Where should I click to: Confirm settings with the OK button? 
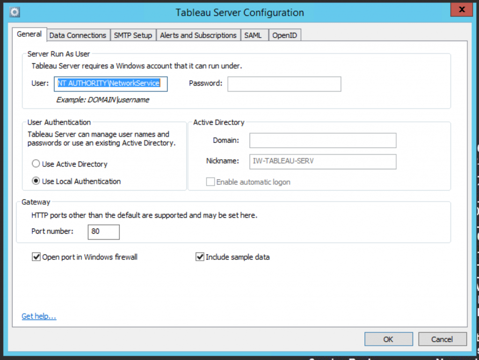[389, 339]
